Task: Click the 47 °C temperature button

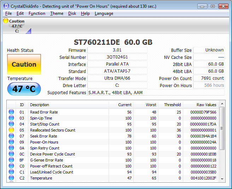Action: pyautogui.click(x=24, y=89)
